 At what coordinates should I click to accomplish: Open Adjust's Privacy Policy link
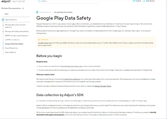tap(103, 86)
